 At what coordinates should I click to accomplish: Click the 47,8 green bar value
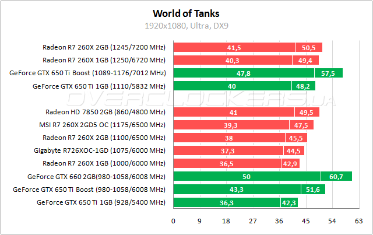coord(244,73)
